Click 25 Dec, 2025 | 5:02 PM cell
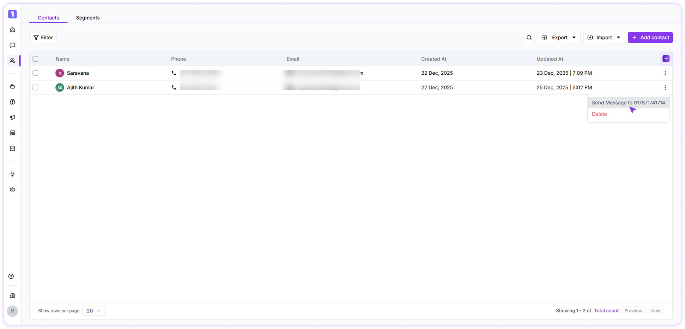The height and width of the screenshot is (329, 685). [x=564, y=88]
